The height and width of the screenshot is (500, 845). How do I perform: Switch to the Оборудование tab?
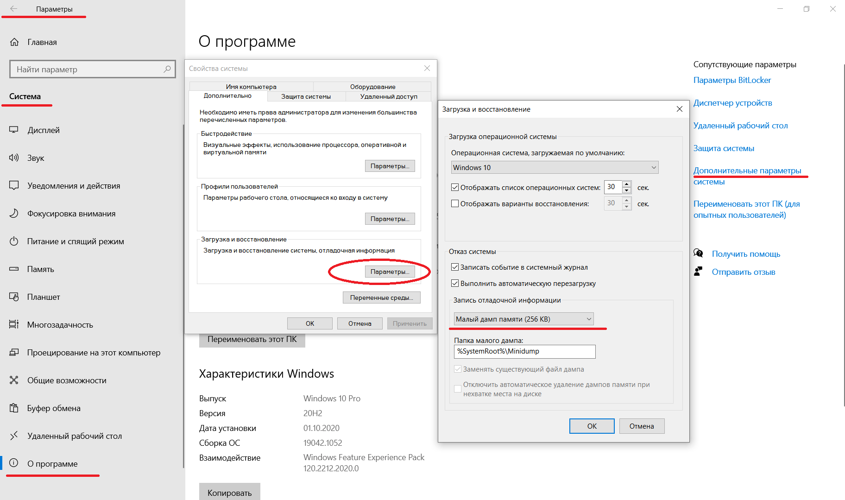tap(372, 87)
